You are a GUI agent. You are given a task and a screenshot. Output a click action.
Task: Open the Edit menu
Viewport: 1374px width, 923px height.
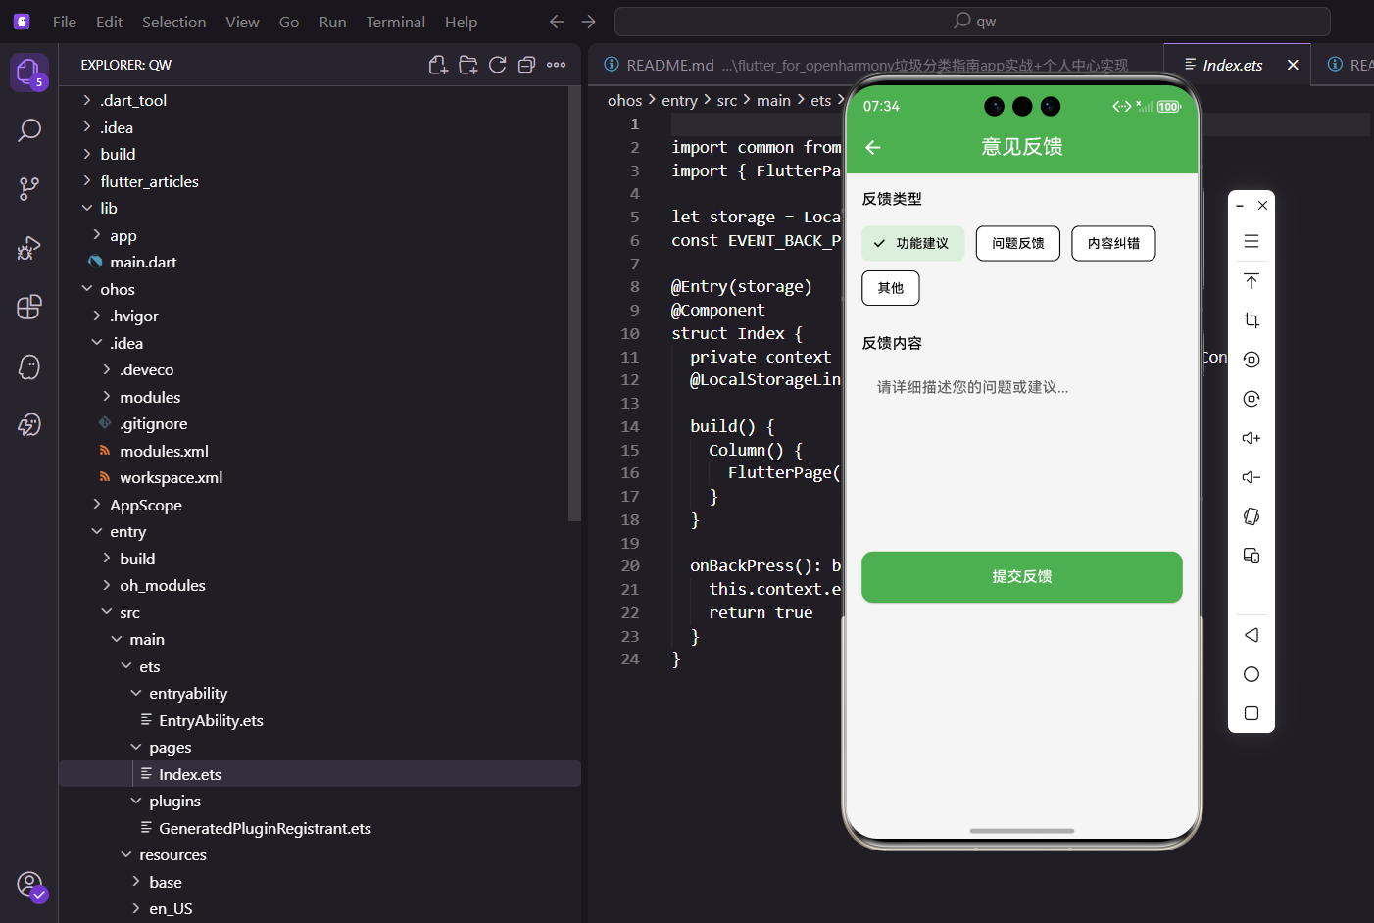pyautogui.click(x=109, y=22)
